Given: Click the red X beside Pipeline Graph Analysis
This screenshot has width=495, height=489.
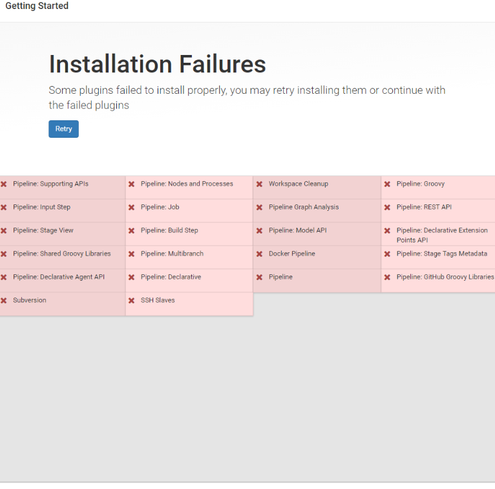Looking at the screenshot, I should coord(260,208).
